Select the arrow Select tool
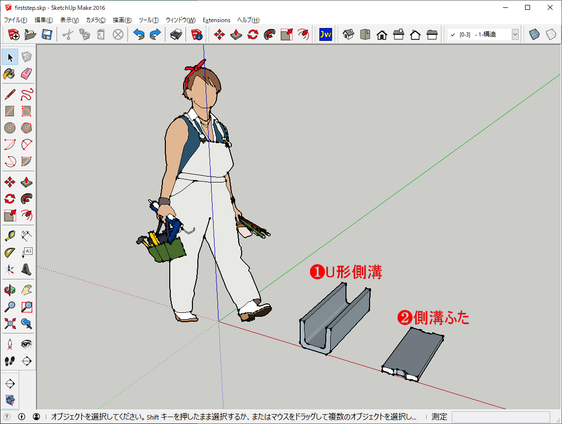The width and height of the screenshot is (562, 424). [x=10, y=57]
